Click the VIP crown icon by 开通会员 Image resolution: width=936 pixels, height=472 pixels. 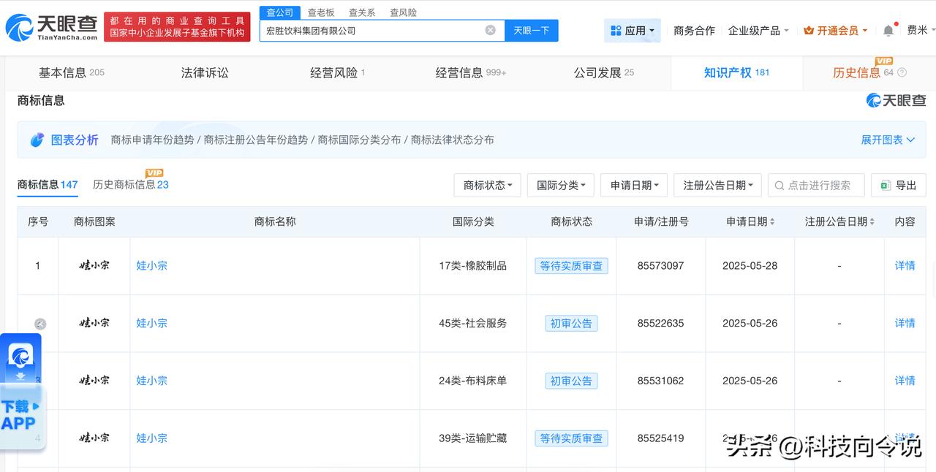pos(809,31)
